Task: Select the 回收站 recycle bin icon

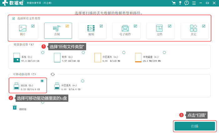Action: (x=15, y=107)
